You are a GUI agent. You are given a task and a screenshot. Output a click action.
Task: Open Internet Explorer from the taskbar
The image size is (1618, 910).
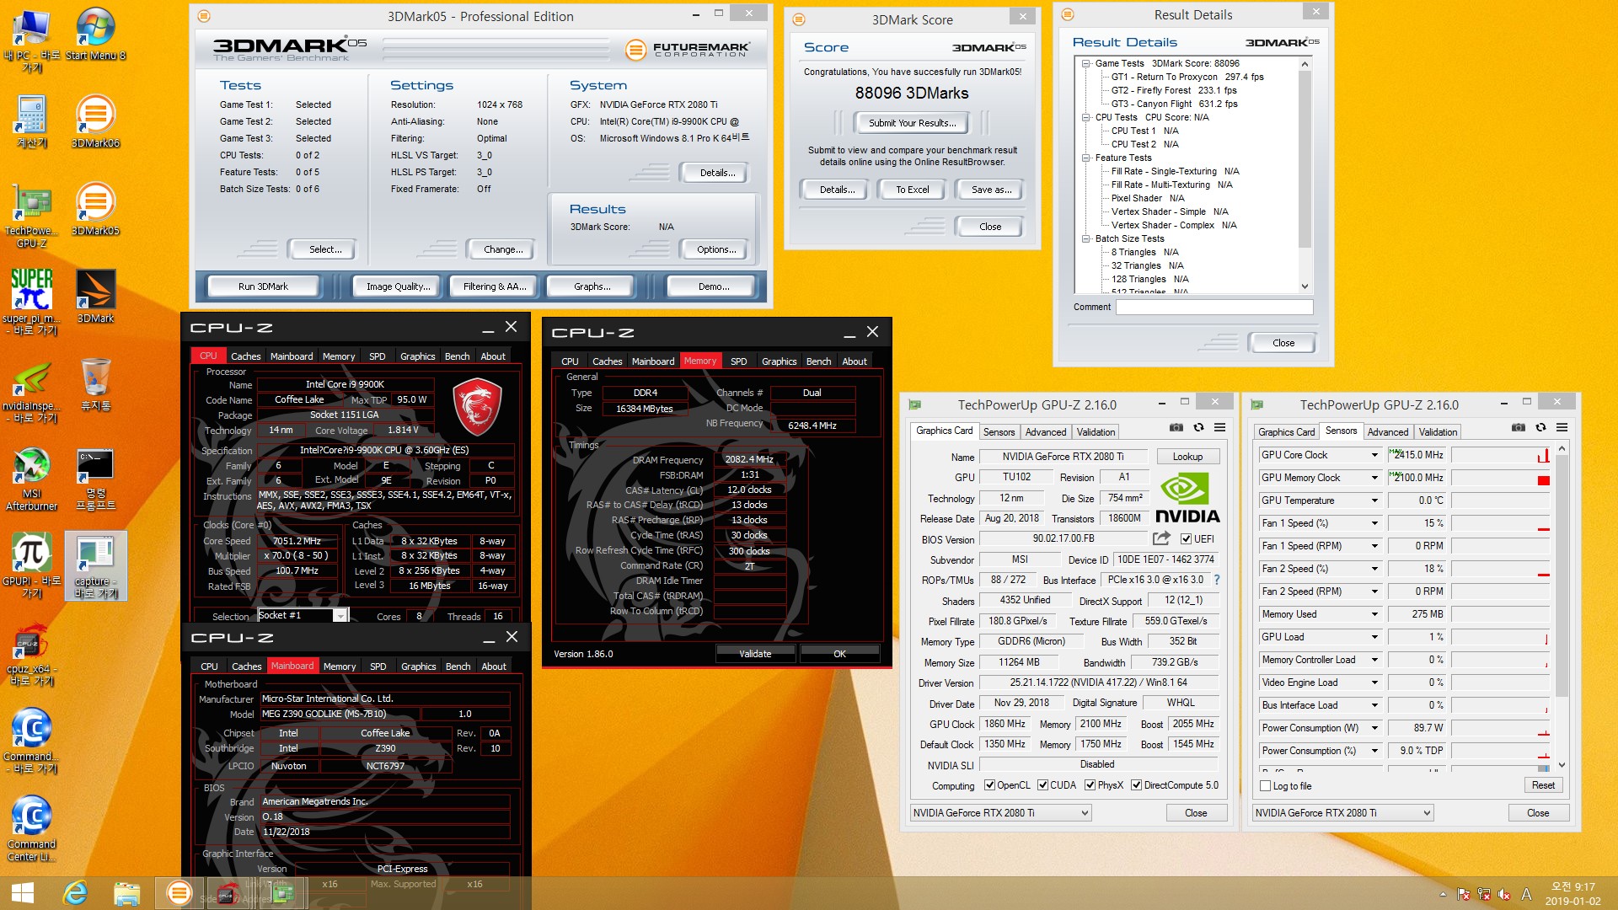click(76, 893)
